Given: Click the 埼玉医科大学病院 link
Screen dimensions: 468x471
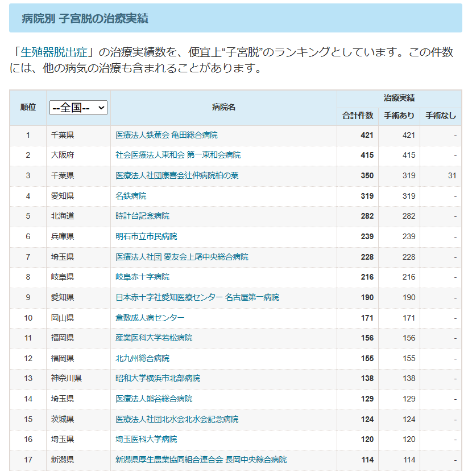Looking at the screenshot, I should click(146, 439).
